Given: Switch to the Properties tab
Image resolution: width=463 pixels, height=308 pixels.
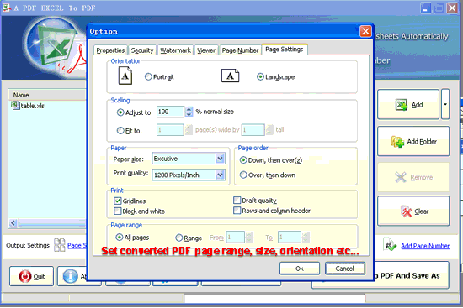Looking at the screenshot, I should coord(110,50).
